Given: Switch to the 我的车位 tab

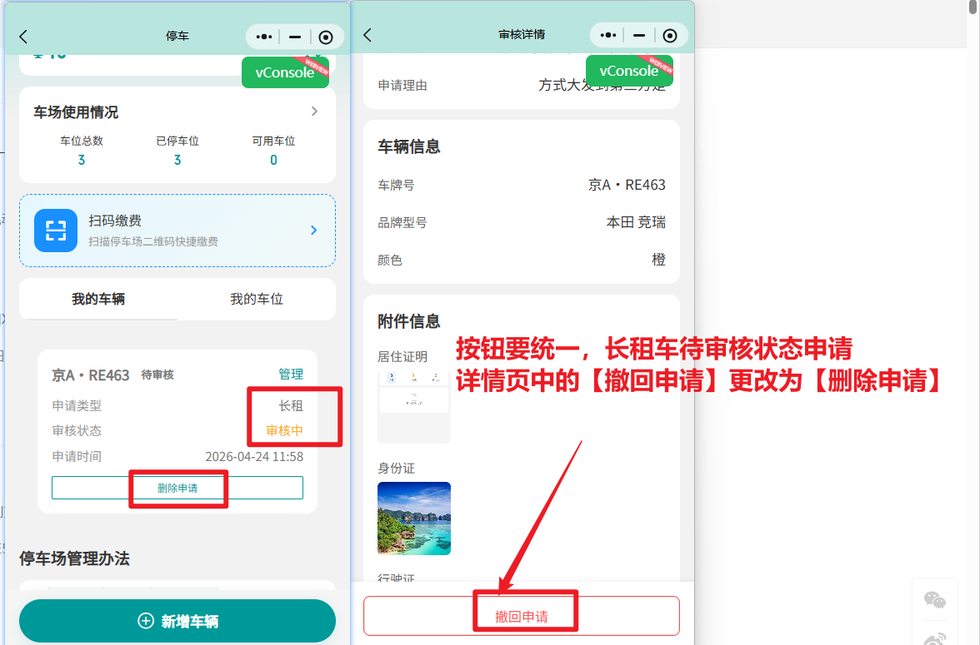Looking at the screenshot, I should pos(257,299).
